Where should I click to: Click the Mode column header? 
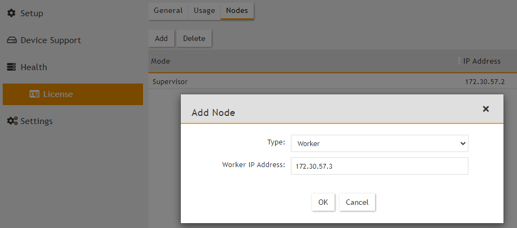point(161,61)
